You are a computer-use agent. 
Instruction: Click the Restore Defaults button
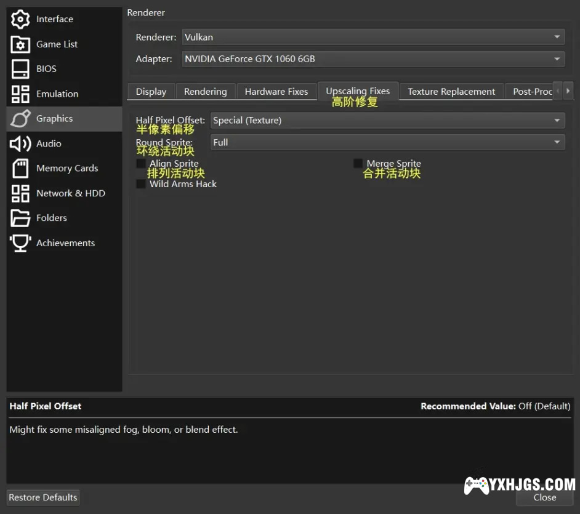coord(43,497)
